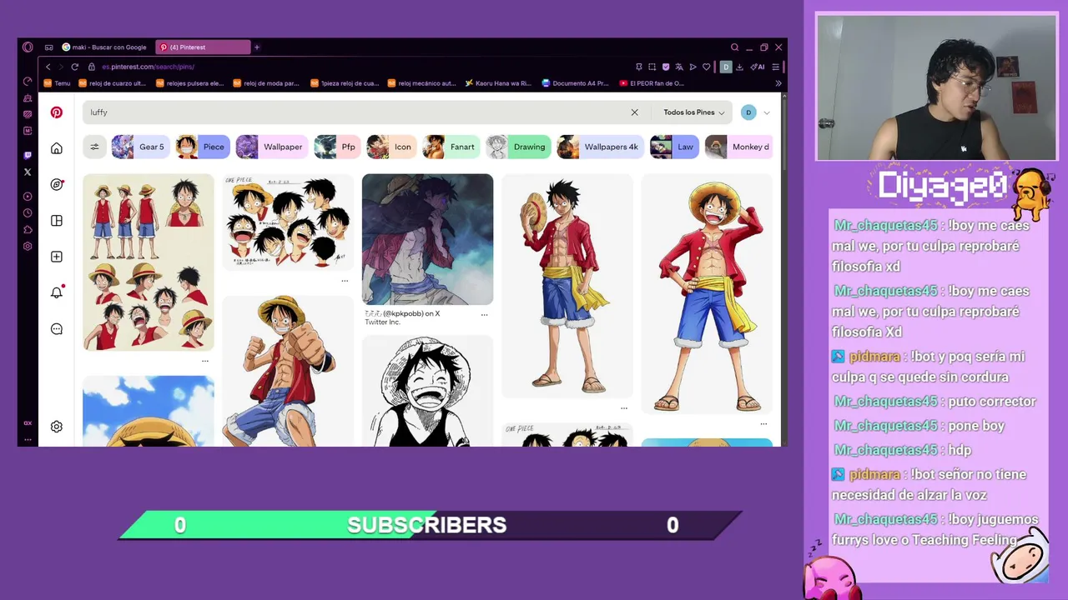Filter by Fanart chip
The width and height of the screenshot is (1068, 600).
click(451, 147)
